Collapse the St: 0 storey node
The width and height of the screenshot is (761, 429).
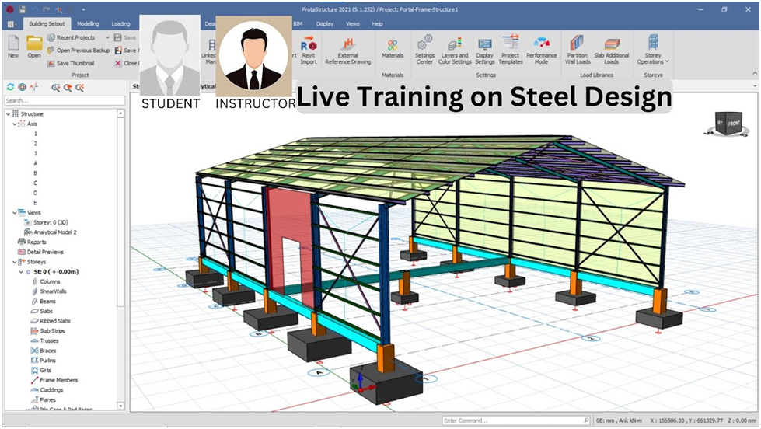(x=21, y=272)
